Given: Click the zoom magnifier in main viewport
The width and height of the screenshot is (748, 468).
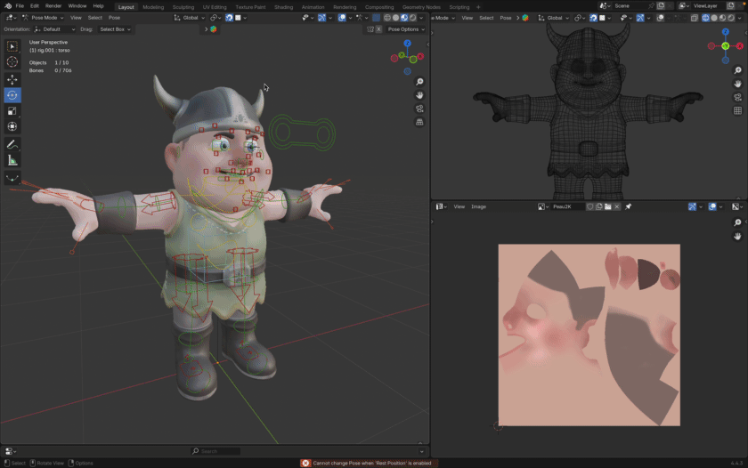Looking at the screenshot, I should coord(419,82).
